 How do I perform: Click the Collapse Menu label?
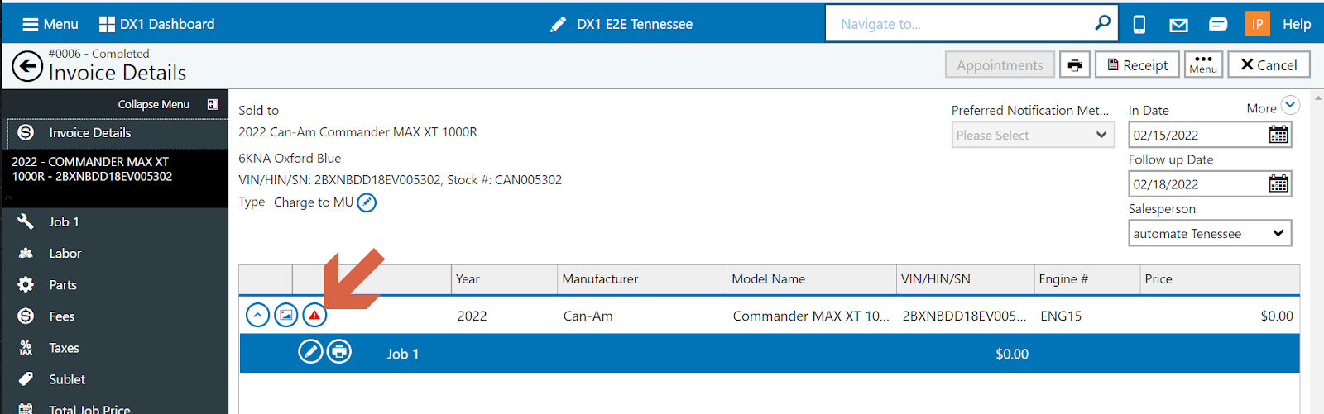pos(153,104)
